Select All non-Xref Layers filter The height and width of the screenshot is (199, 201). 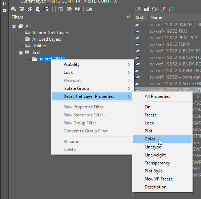pos(51,33)
